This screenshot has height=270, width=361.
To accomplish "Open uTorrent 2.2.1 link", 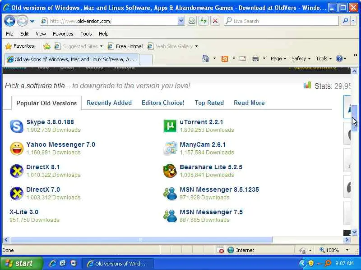I will point(201,122).
